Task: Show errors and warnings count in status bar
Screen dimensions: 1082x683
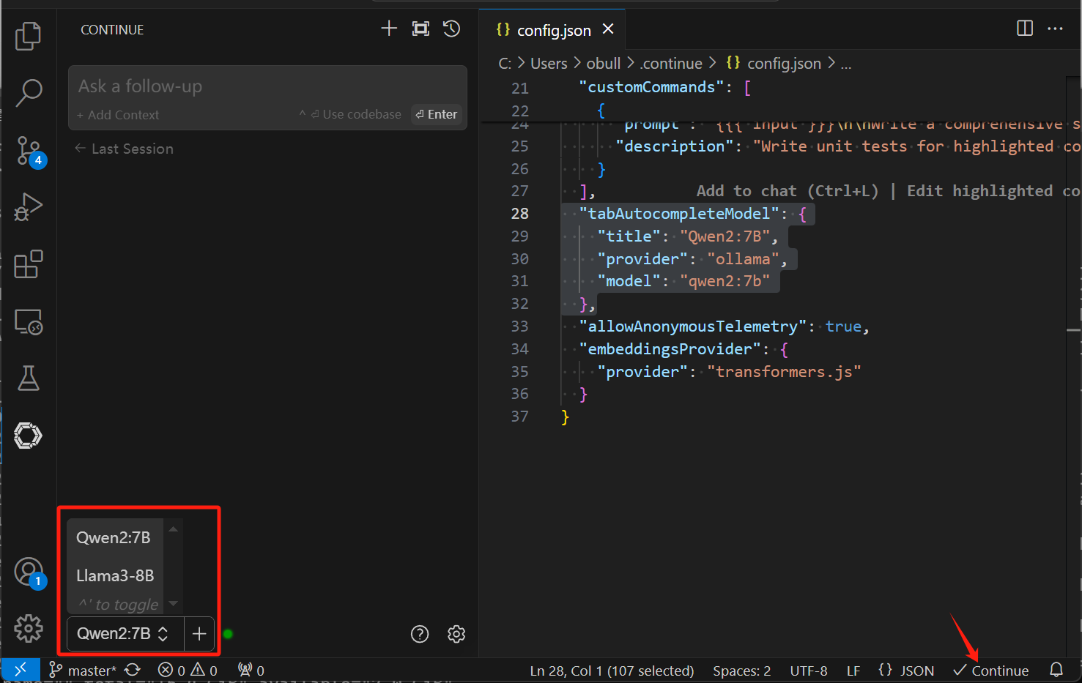Action: (188, 670)
